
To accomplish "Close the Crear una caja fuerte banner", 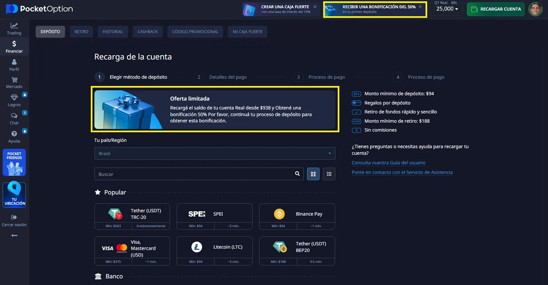I will (x=315, y=7).
